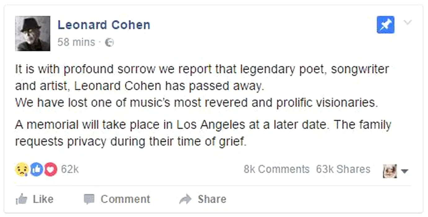Expand the arrow beside the small avatar
428x217 pixels.
(x=405, y=171)
